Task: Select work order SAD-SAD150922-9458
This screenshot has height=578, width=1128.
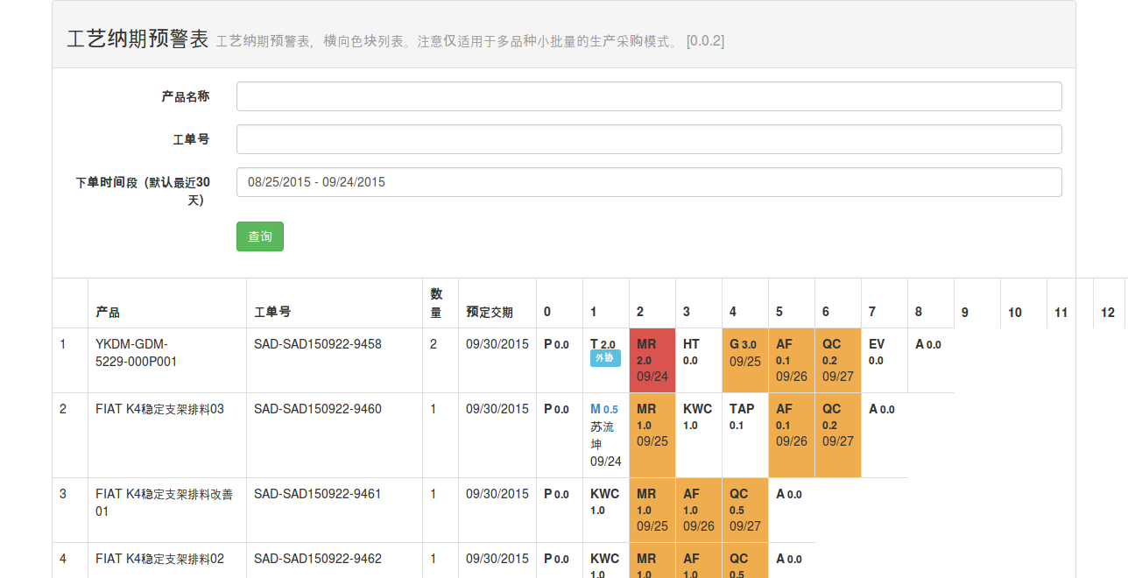Action: 317,344
